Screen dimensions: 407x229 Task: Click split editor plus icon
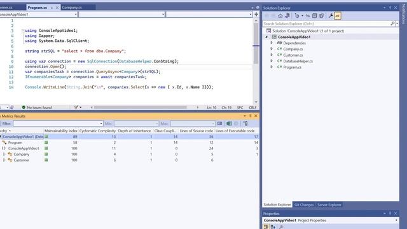(x=256, y=14)
